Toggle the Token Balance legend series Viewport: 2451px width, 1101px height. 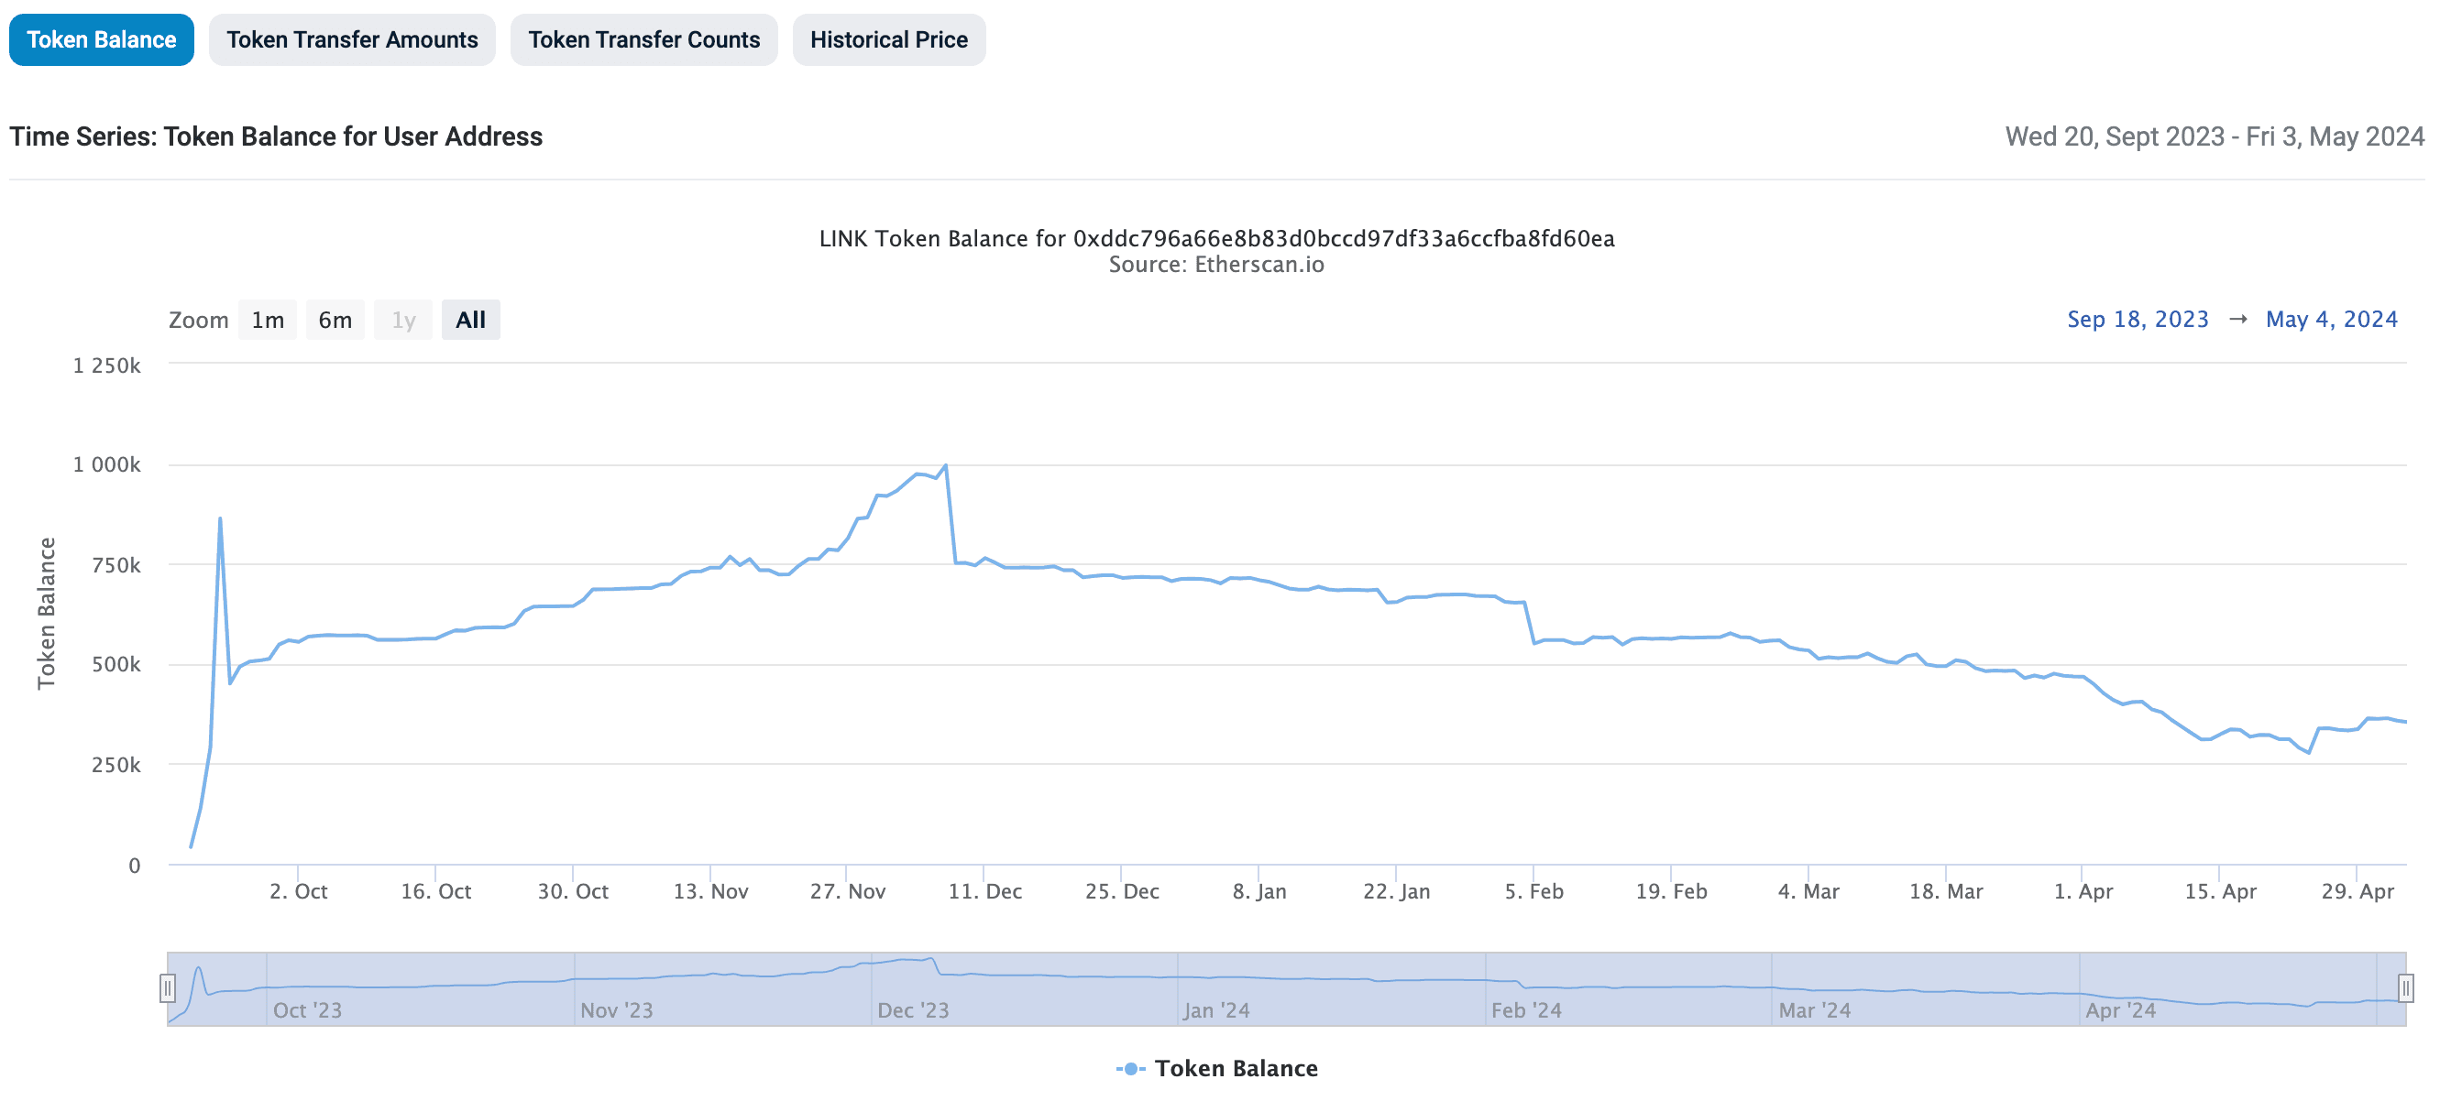(1217, 1068)
